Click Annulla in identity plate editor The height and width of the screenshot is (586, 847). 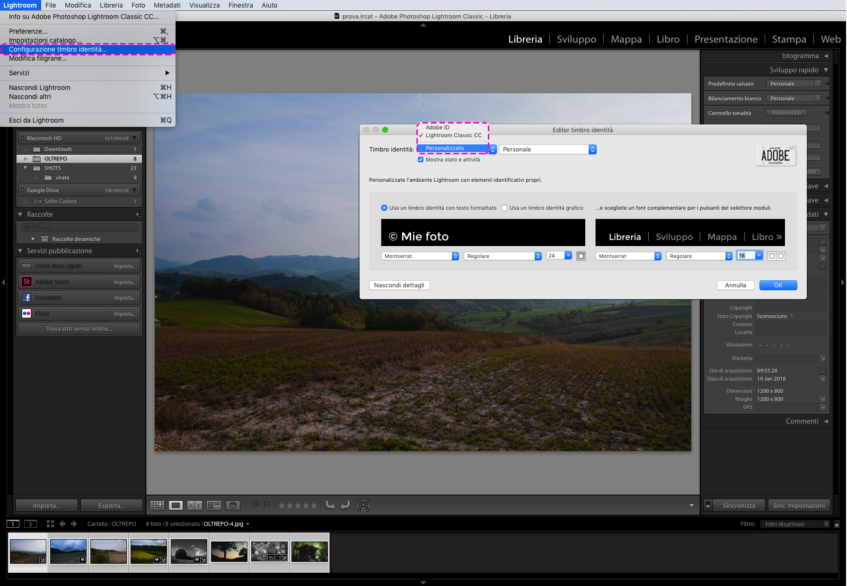coord(735,285)
